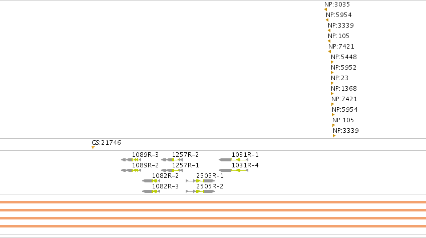Open the NP:23 feature label
The width and height of the screenshot is (426, 238).
pyautogui.click(x=339, y=78)
